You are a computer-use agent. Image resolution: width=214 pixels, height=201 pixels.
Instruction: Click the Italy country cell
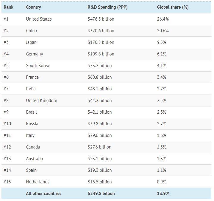coord(30,135)
